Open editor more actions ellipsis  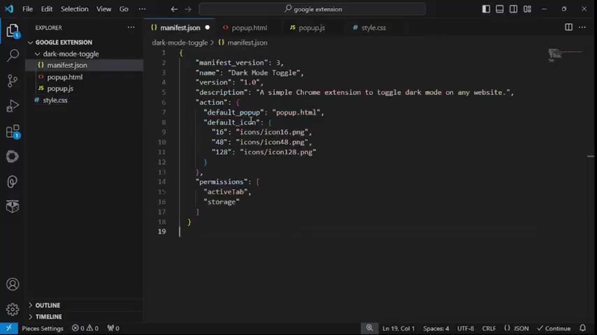(582, 27)
